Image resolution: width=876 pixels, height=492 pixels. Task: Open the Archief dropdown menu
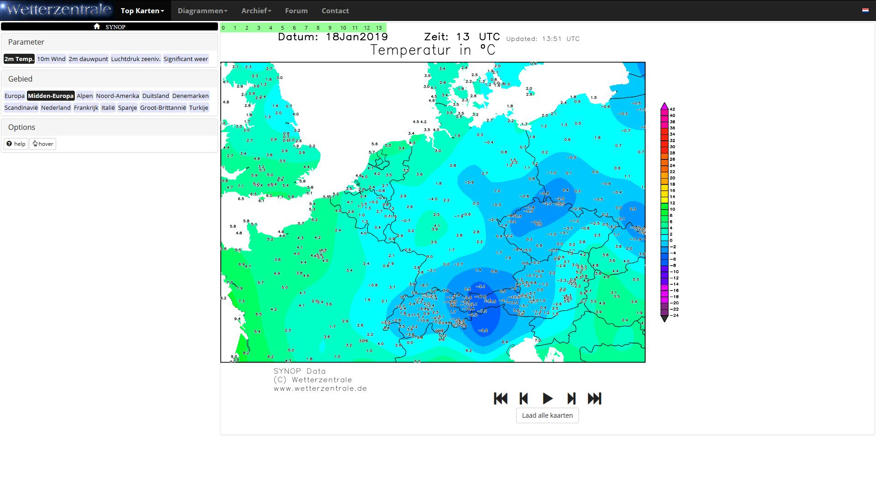click(255, 10)
